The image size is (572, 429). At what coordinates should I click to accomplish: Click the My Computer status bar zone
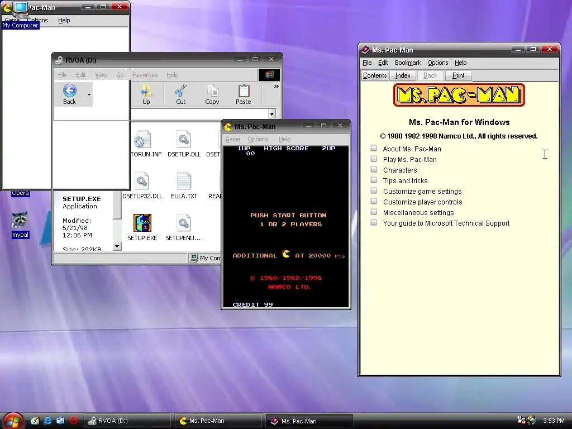click(x=206, y=258)
